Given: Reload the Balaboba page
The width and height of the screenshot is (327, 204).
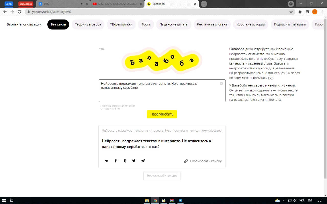Looking at the screenshot, I should point(19,12).
